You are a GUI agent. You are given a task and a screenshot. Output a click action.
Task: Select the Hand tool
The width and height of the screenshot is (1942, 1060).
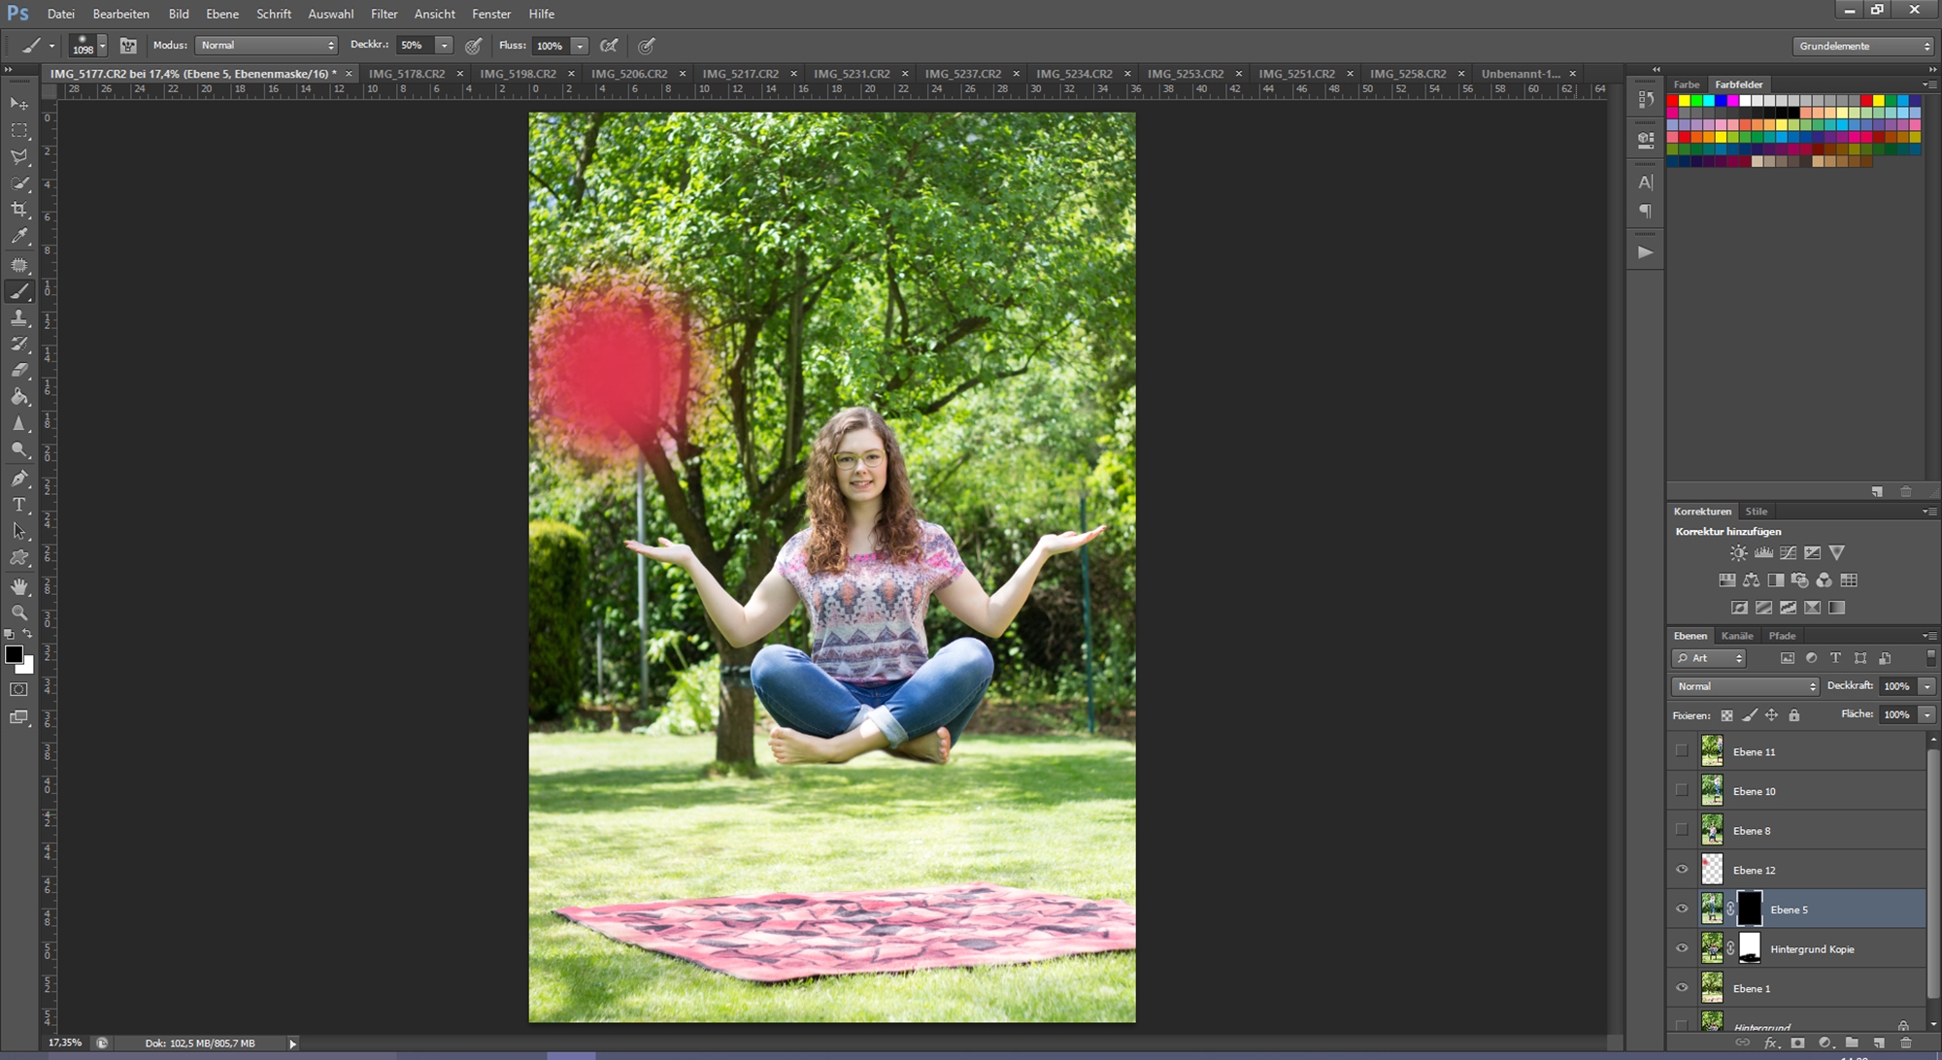[x=19, y=585]
